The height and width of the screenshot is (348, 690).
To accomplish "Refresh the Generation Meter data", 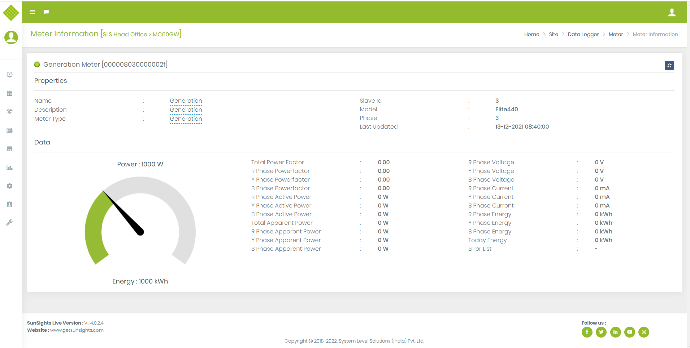I will point(669,66).
